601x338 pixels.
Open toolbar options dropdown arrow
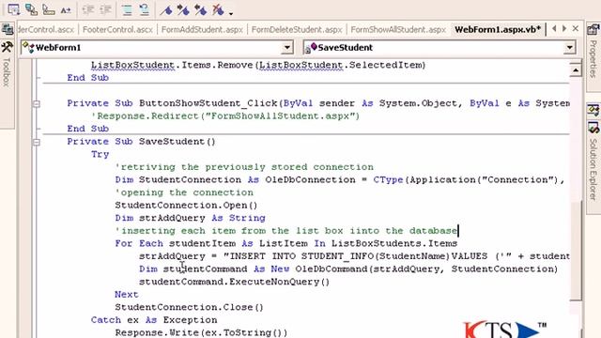point(231,13)
